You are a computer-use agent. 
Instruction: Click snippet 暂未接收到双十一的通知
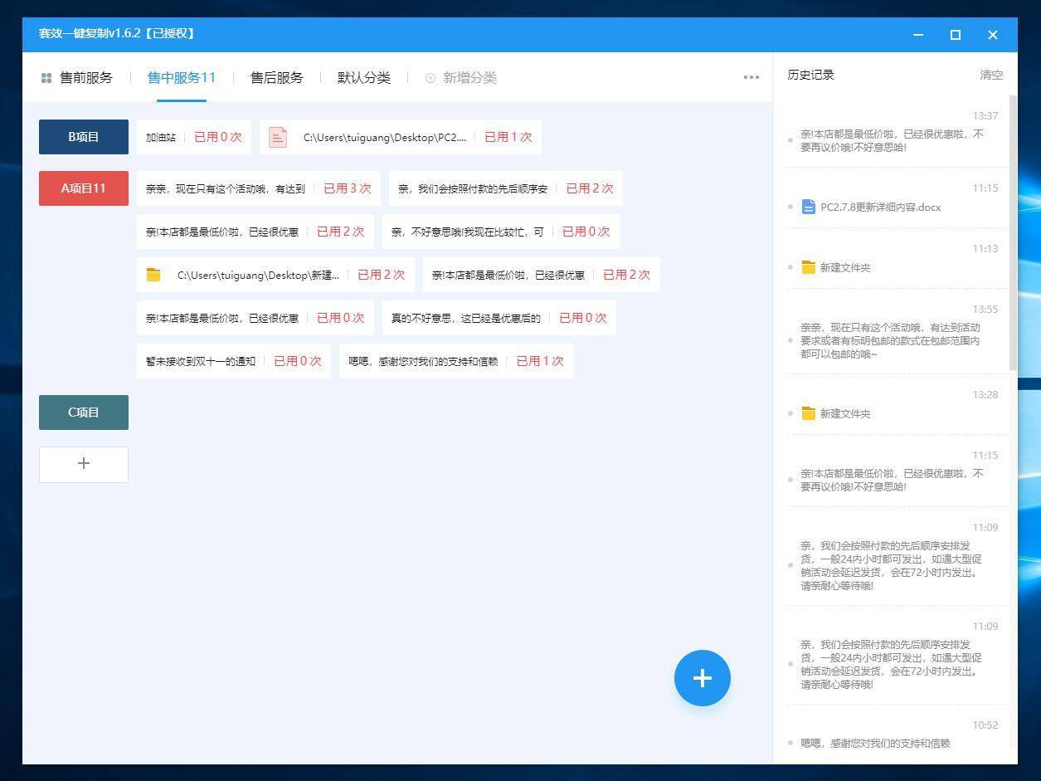pos(234,361)
